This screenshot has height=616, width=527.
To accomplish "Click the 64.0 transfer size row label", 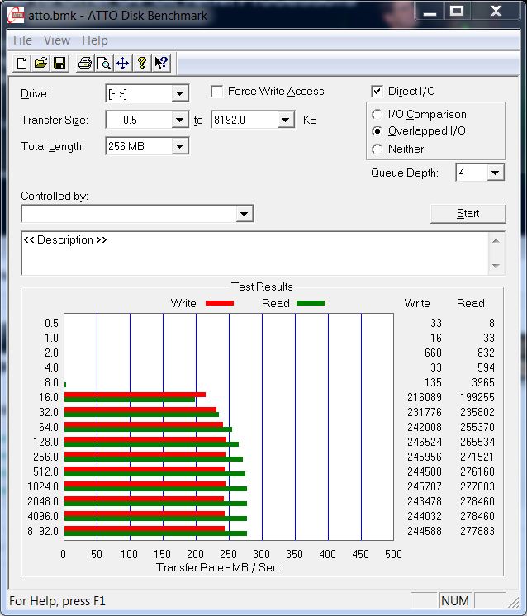I will pyautogui.click(x=49, y=427).
